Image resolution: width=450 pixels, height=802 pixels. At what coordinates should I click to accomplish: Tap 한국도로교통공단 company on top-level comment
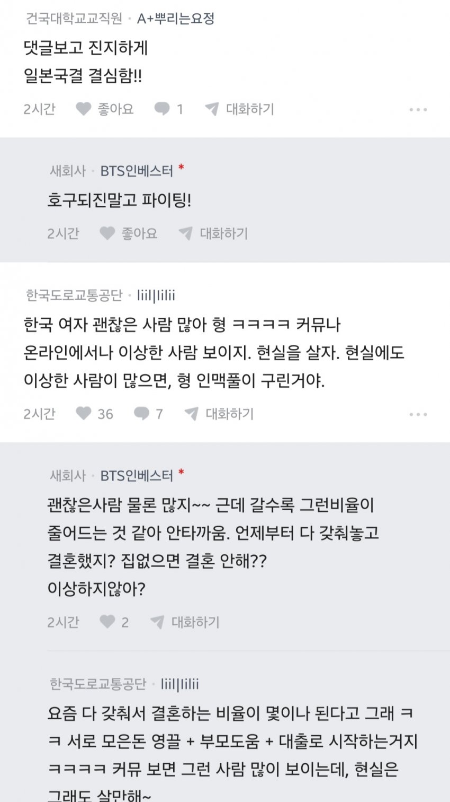[x=74, y=295]
